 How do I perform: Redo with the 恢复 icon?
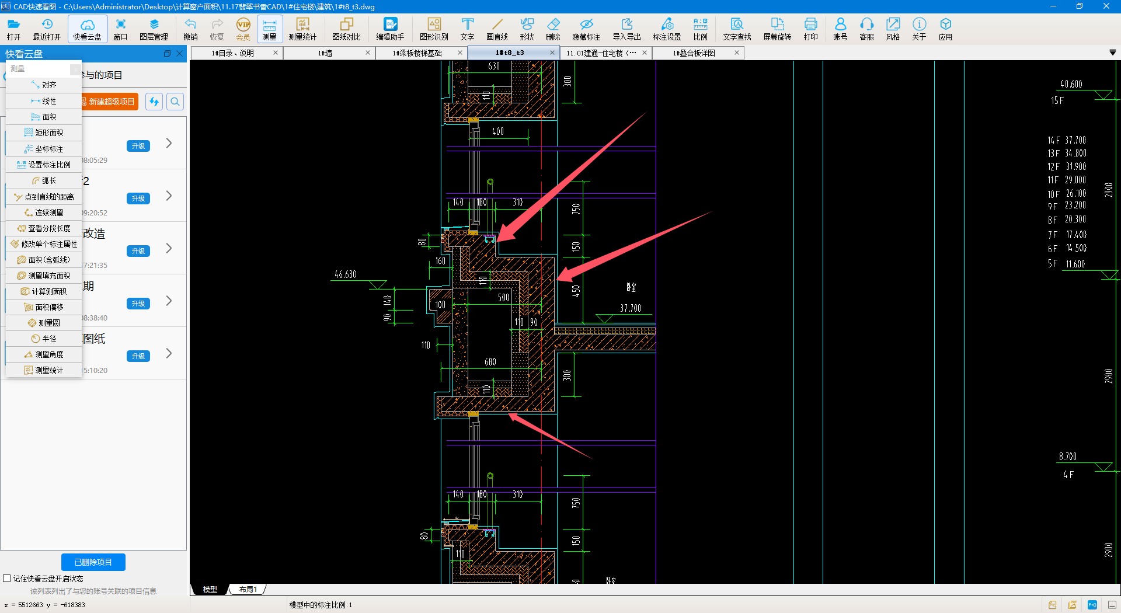[x=217, y=29]
